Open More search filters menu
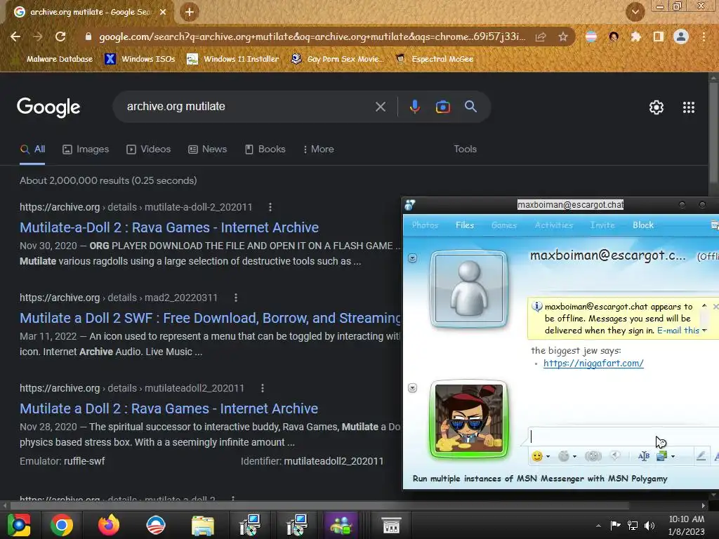 pyautogui.click(x=318, y=149)
